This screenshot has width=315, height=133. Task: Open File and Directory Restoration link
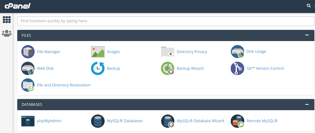point(64,85)
